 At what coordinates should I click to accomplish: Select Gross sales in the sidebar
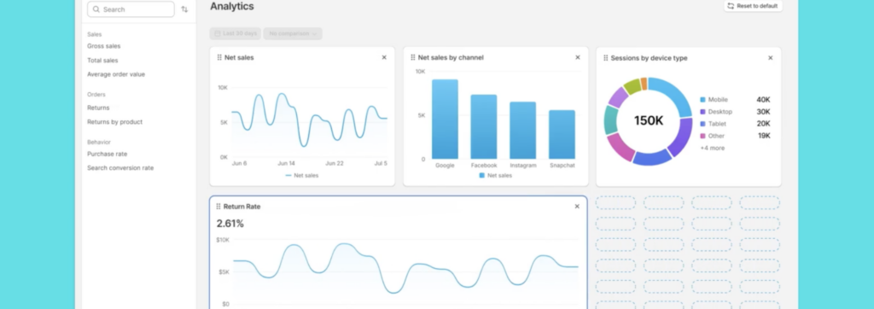[103, 46]
